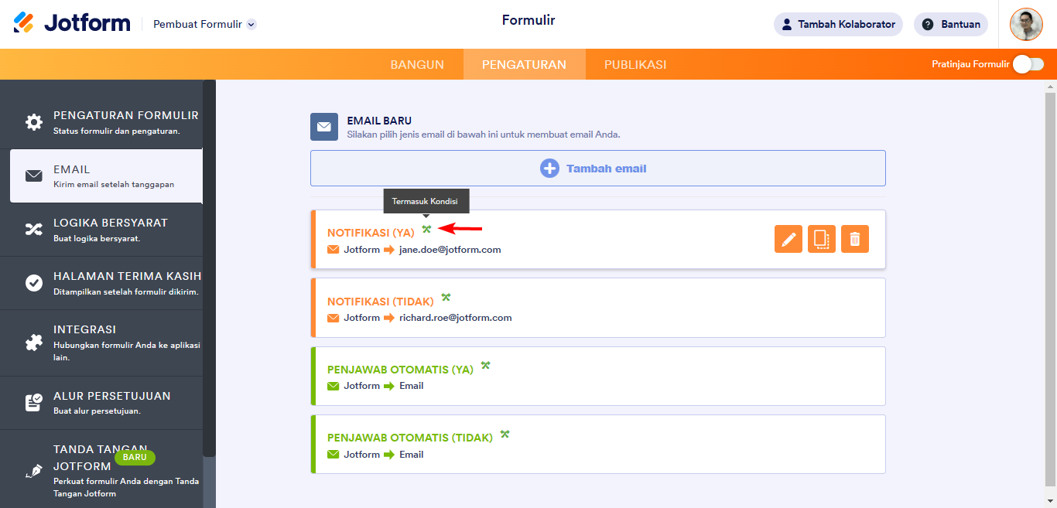Switch to the Bangun tab
This screenshot has width=1057, height=508.
click(x=417, y=64)
